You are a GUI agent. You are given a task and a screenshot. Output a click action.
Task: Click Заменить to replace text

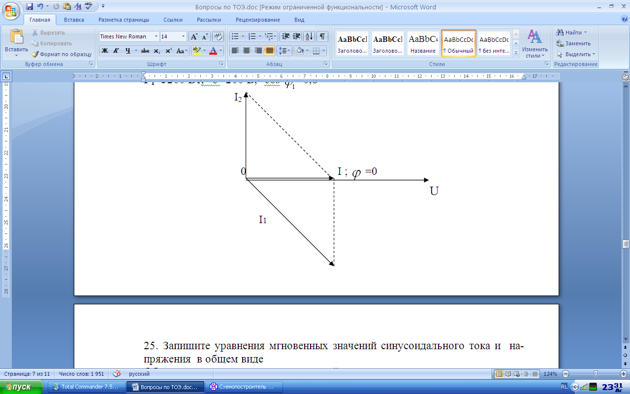[x=573, y=43]
